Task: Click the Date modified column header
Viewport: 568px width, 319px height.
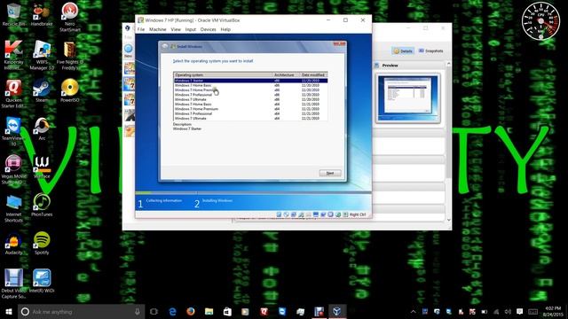Action: pos(313,74)
